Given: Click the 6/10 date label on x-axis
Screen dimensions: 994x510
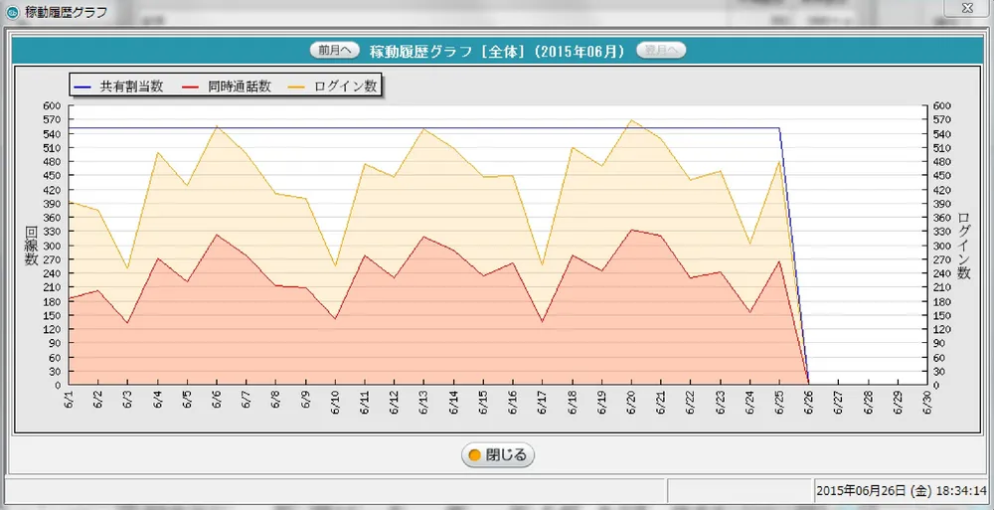Looking at the screenshot, I should pos(335,403).
